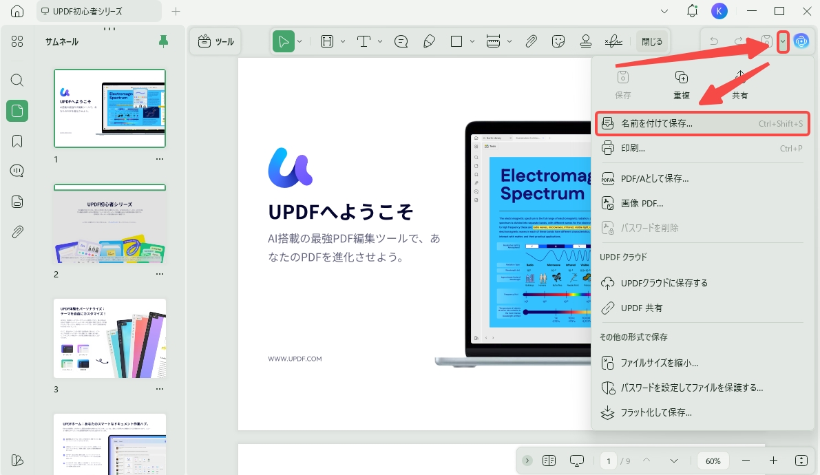Image resolution: width=820 pixels, height=475 pixels.
Task: Zoom out with the minus button
Action: 746,461
